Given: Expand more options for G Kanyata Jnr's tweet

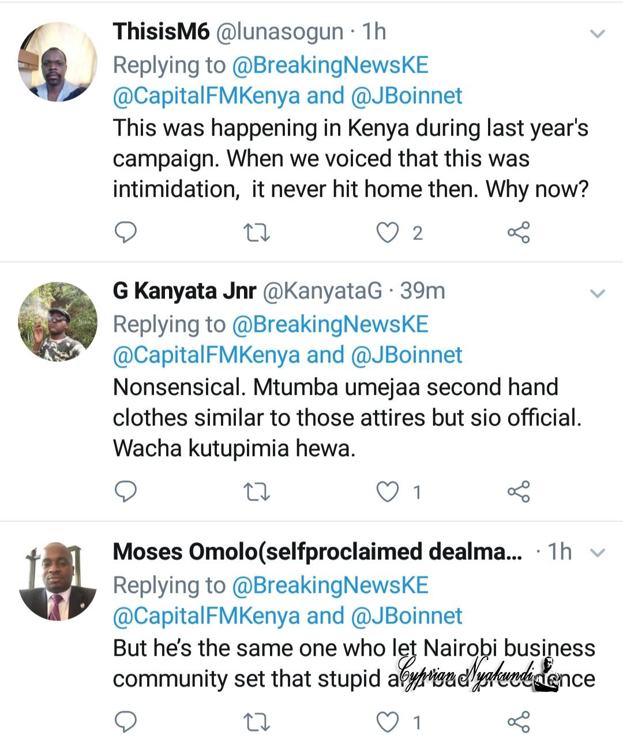Looking at the screenshot, I should 598,293.
